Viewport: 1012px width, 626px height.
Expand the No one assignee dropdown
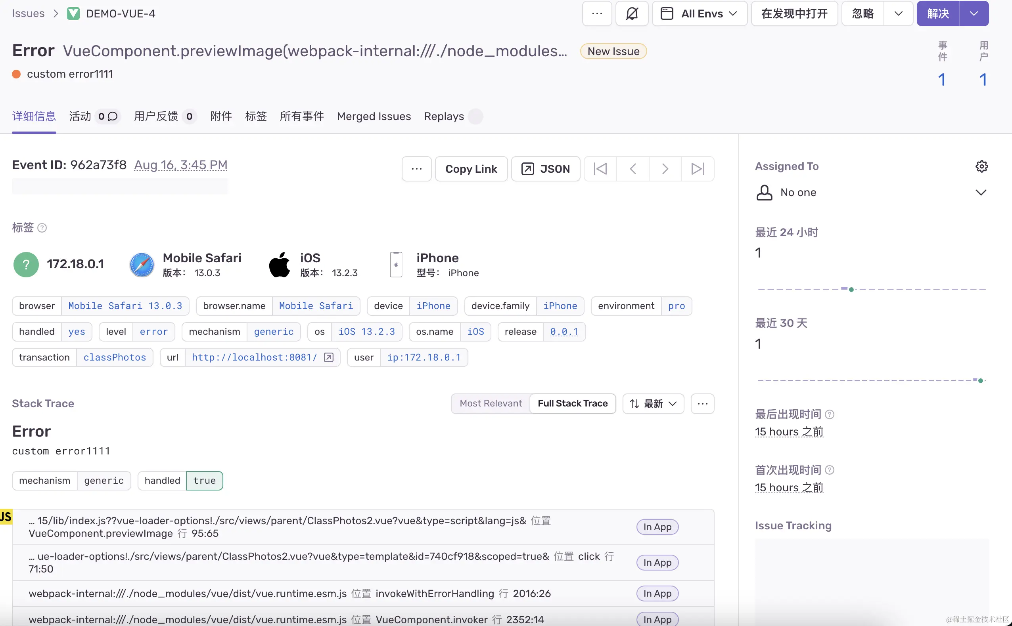(981, 193)
